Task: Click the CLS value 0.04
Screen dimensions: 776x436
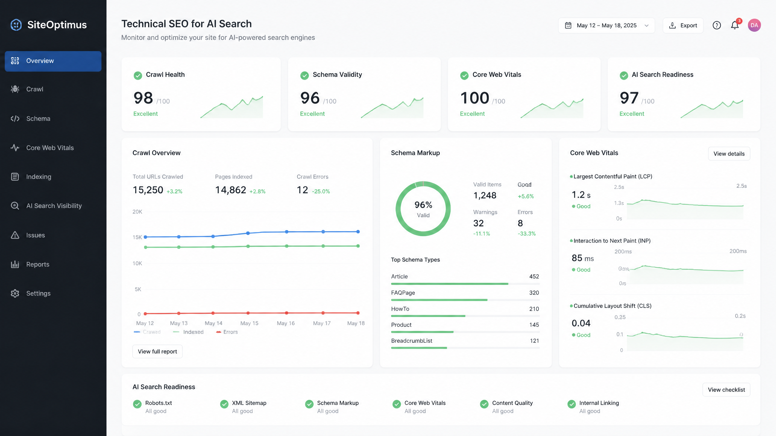Action: pos(581,323)
